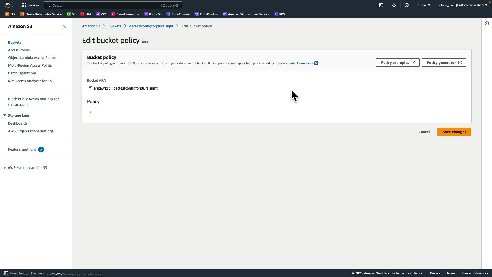The image size is (492, 277).
Task: Collapse the Storage Lens section
Action: tap(5, 115)
